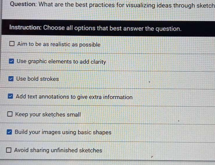Uncheck the 'Add text annotations' checkbox
This screenshot has width=215, height=165.
pos(10,96)
